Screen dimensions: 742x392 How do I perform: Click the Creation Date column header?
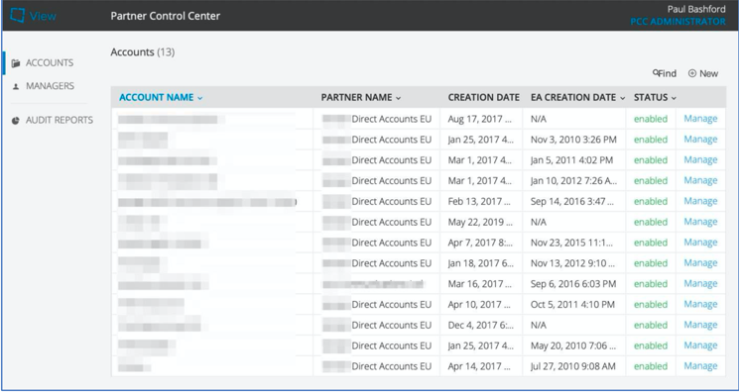(x=484, y=97)
